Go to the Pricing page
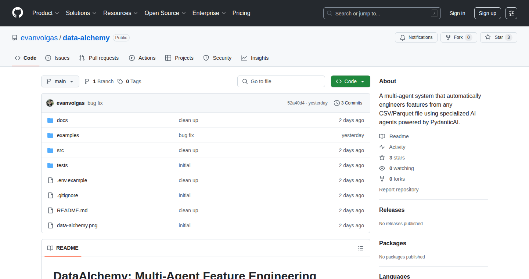This screenshot has width=529, height=279. (x=241, y=13)
